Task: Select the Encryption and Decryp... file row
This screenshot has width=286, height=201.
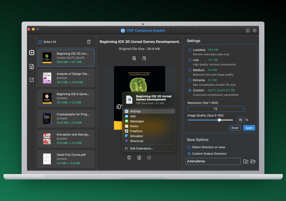Action: [x=66, y=138]
